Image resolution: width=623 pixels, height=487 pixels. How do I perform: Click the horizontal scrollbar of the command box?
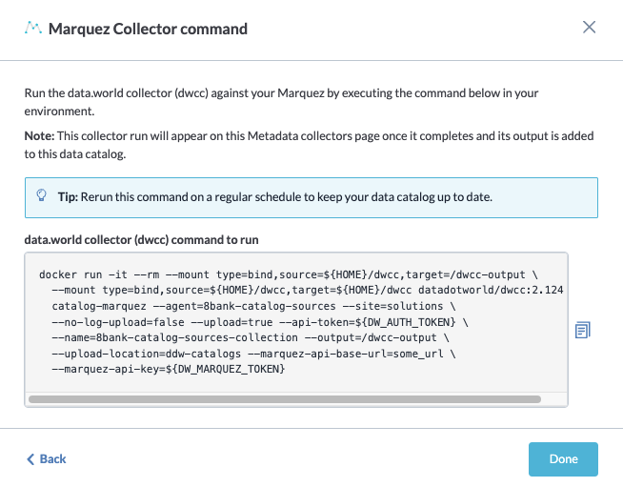[285, 399]
